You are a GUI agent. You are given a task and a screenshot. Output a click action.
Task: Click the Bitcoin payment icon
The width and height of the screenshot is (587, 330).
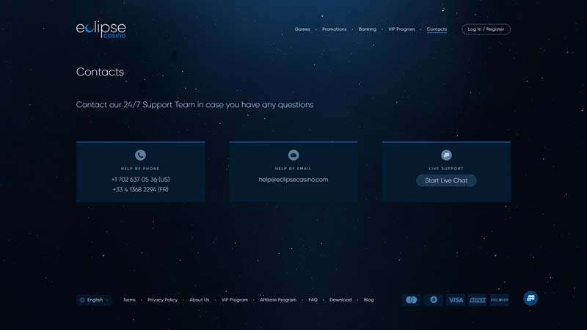coord(434,300)
